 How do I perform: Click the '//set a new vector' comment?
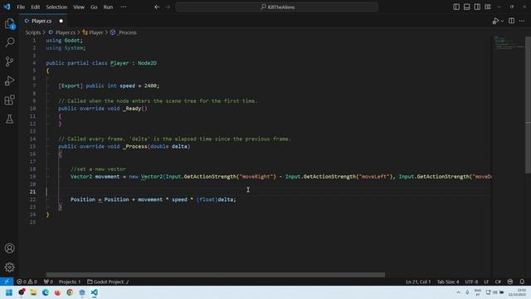(x=98, y=169)
